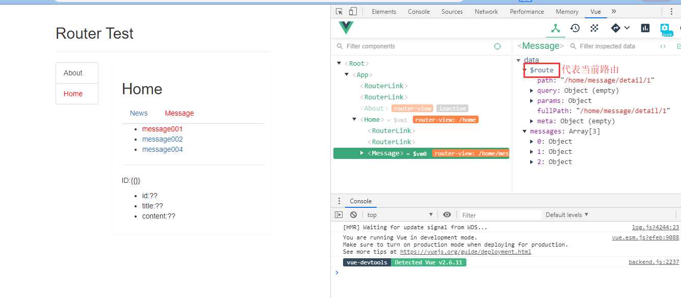Open the Events dots icon
This screenshot has width=681, height=298.
[x=594, y=28]
